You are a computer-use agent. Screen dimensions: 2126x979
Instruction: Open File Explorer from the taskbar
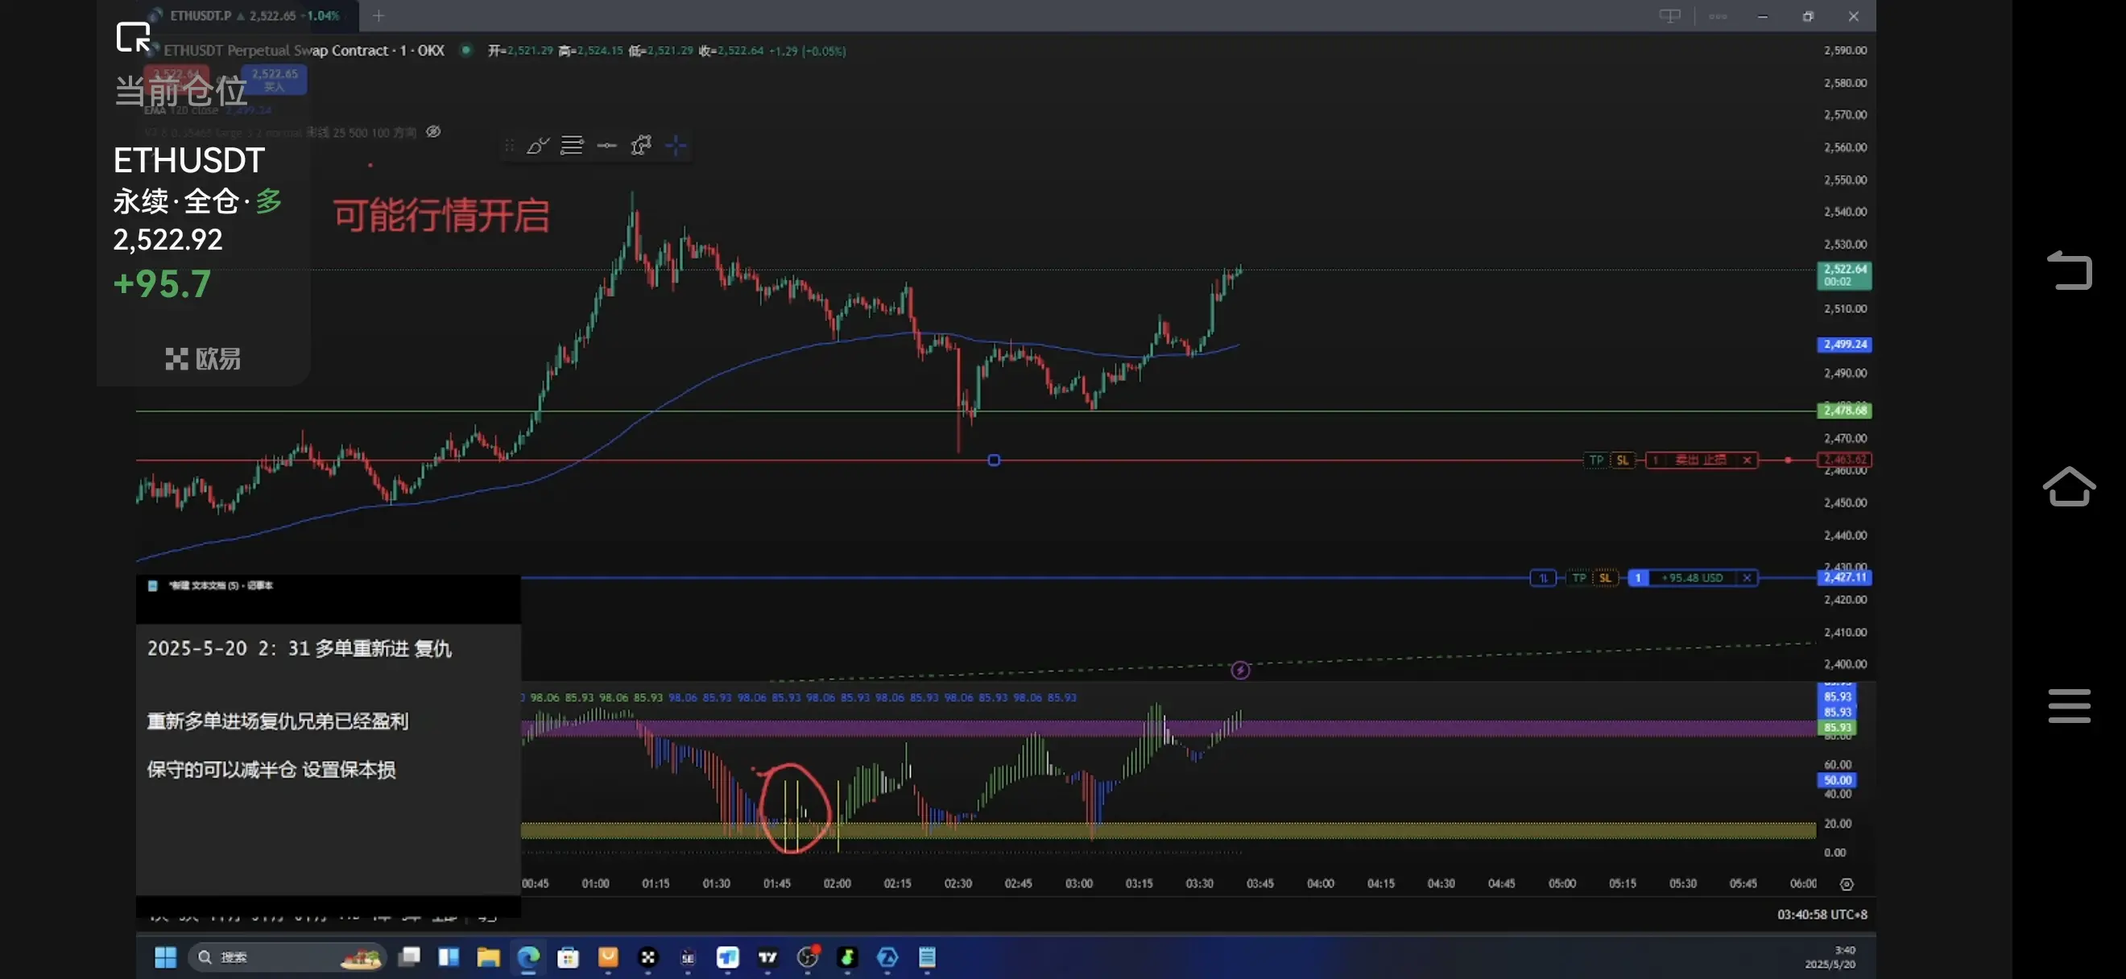pos(489,957)
